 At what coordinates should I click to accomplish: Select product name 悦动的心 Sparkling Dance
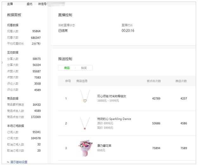point(114,119)
